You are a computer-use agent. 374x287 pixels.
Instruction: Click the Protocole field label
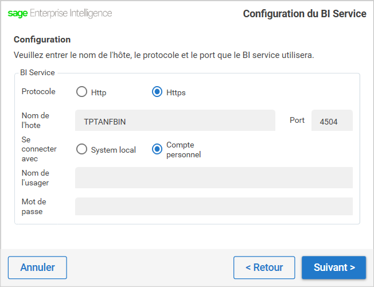(x=38, y=91)
